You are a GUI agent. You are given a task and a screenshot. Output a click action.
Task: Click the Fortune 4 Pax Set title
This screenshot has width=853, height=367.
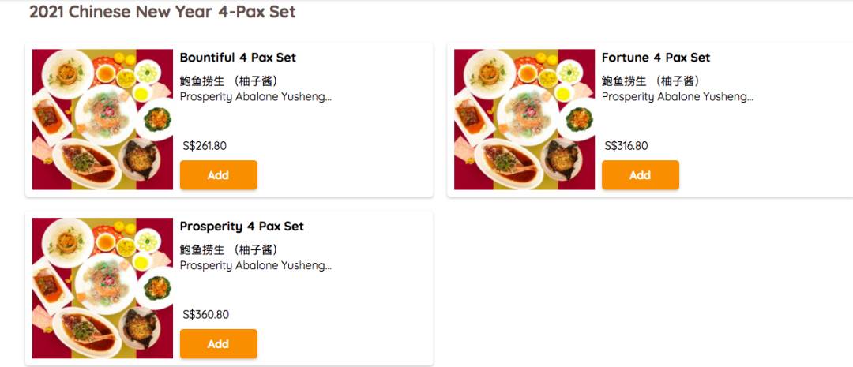coord(656,58)
